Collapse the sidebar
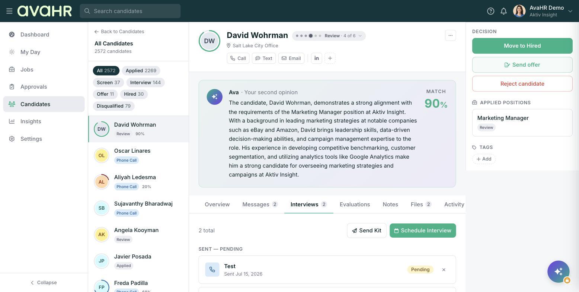 (x=44, y=283)
